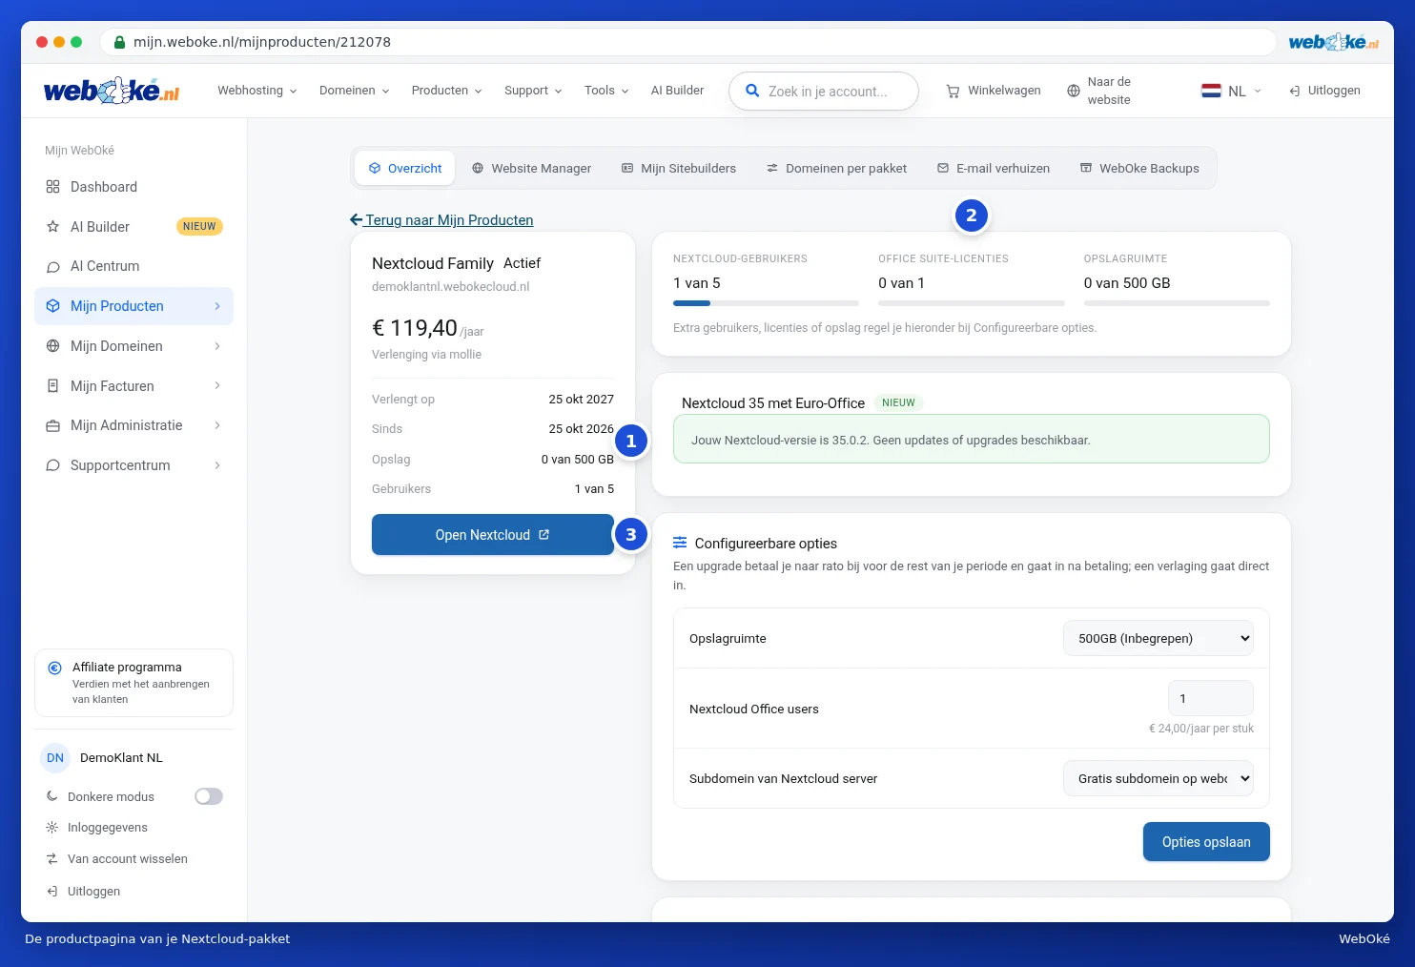Screen dimensions: 1415x967
Task: Click the Nextcloud Office users number field
Action: [x=1211, y=698]
